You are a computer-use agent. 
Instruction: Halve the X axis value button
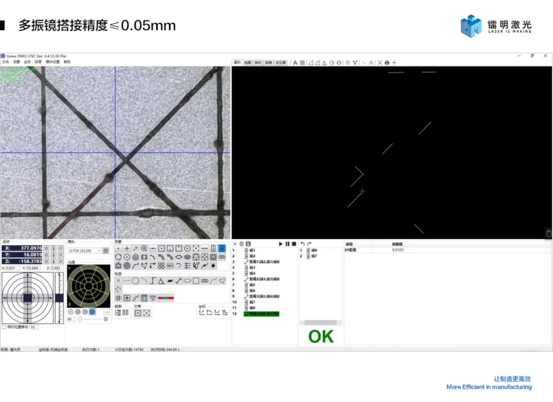pos(54,248)
